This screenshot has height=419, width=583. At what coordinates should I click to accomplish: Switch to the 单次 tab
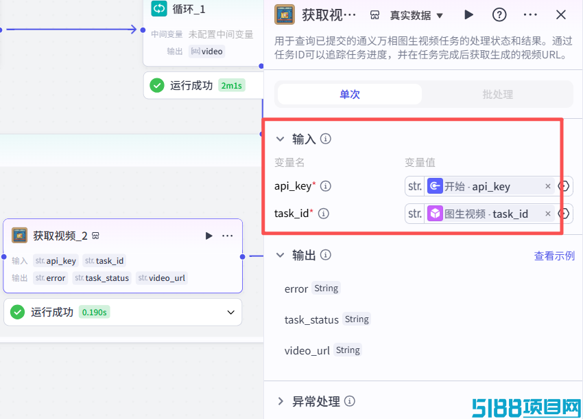pyautogui.click(x=350, y=94)
